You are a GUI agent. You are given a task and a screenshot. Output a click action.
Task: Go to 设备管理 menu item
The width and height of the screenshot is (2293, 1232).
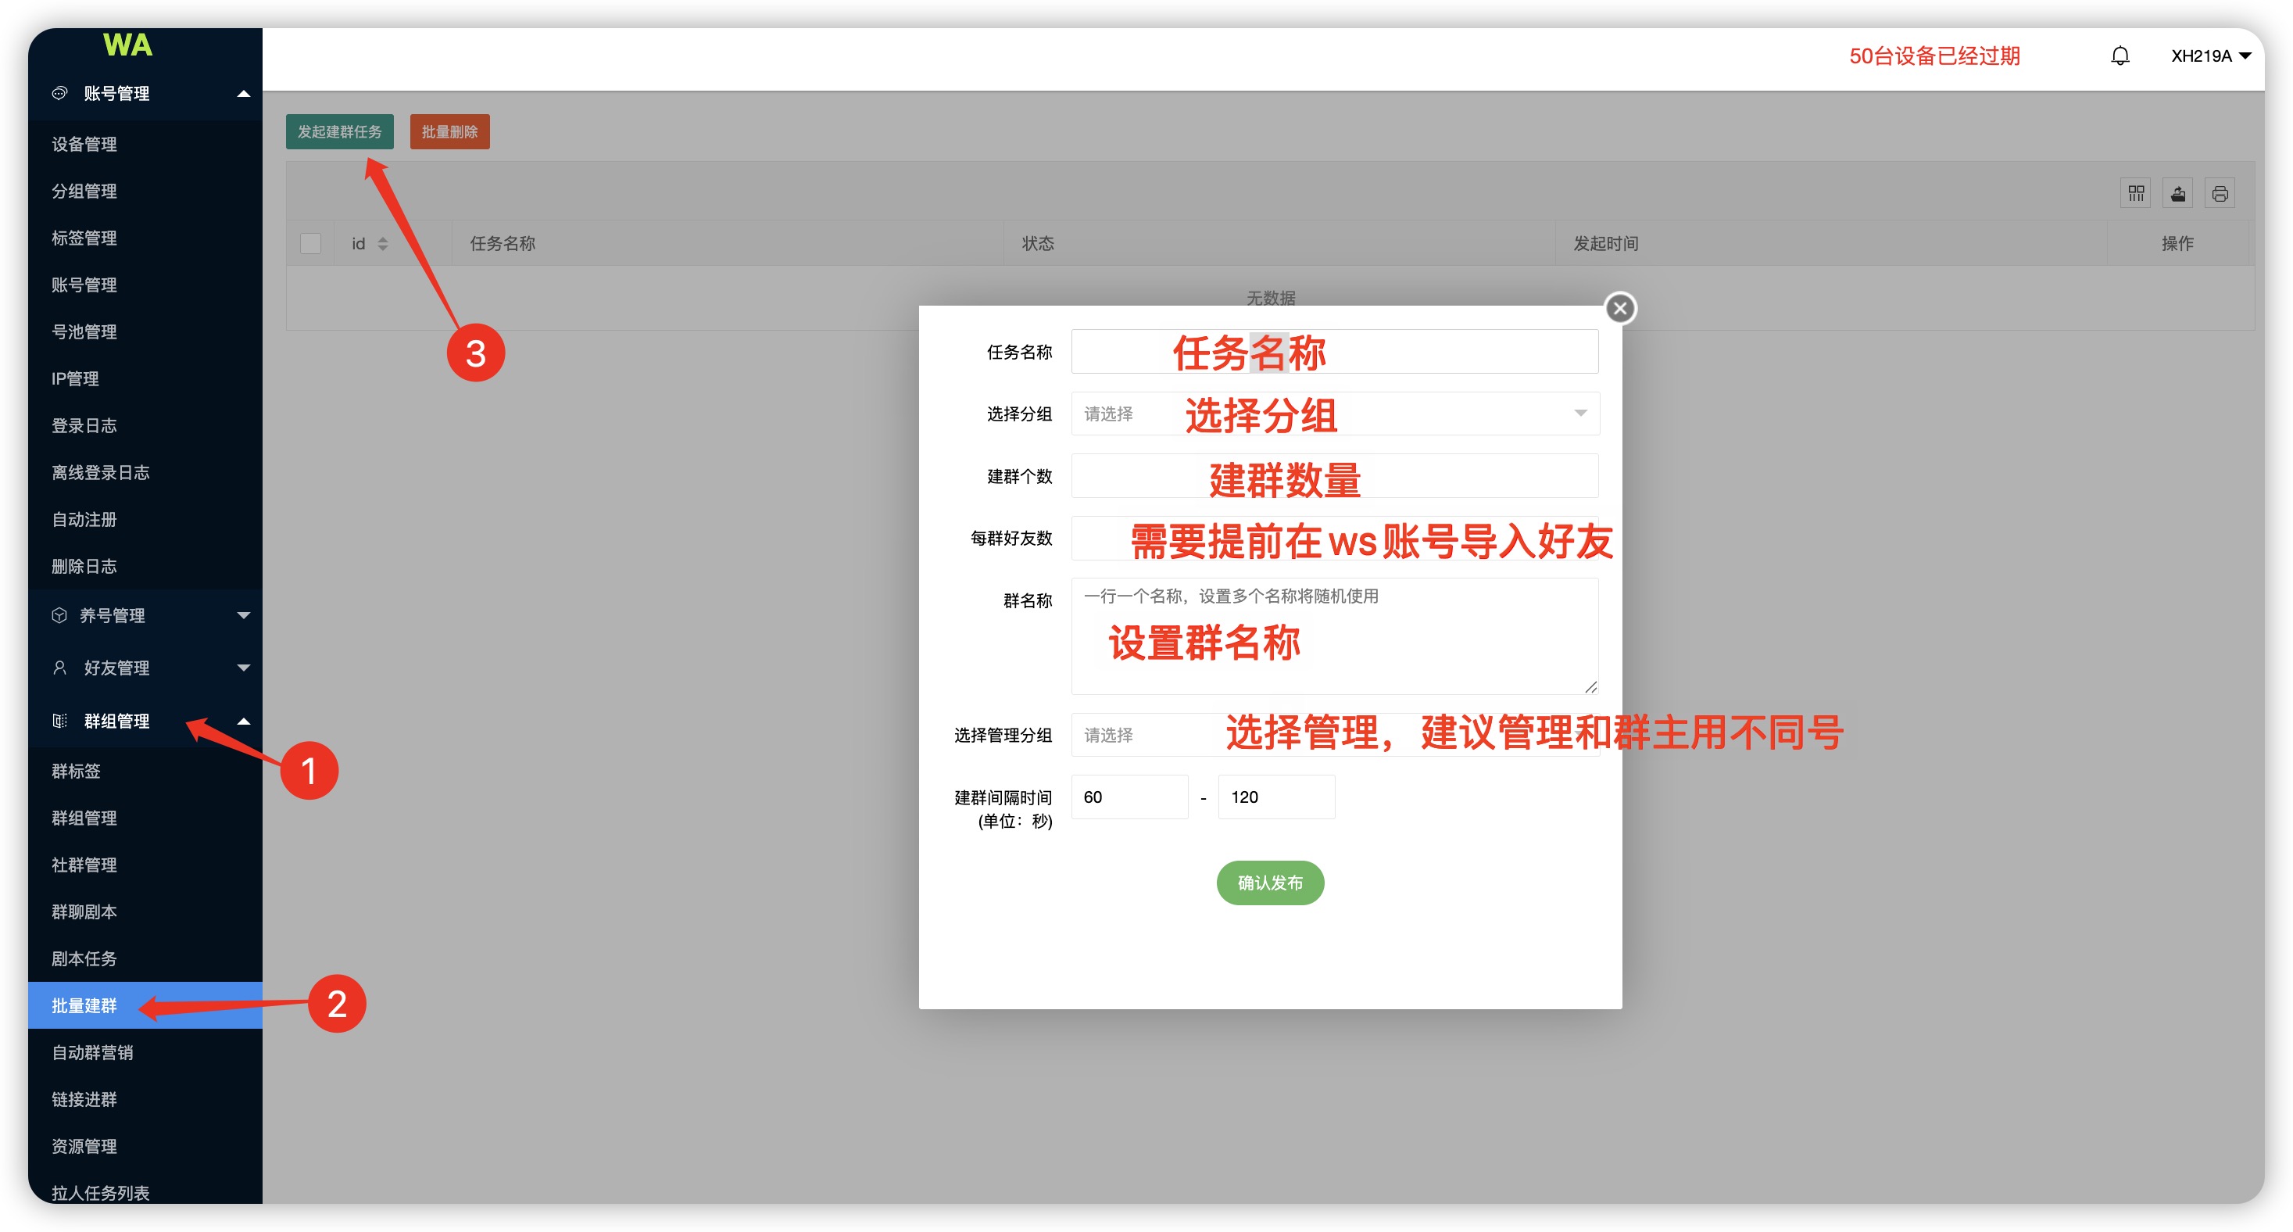[84, 144]
